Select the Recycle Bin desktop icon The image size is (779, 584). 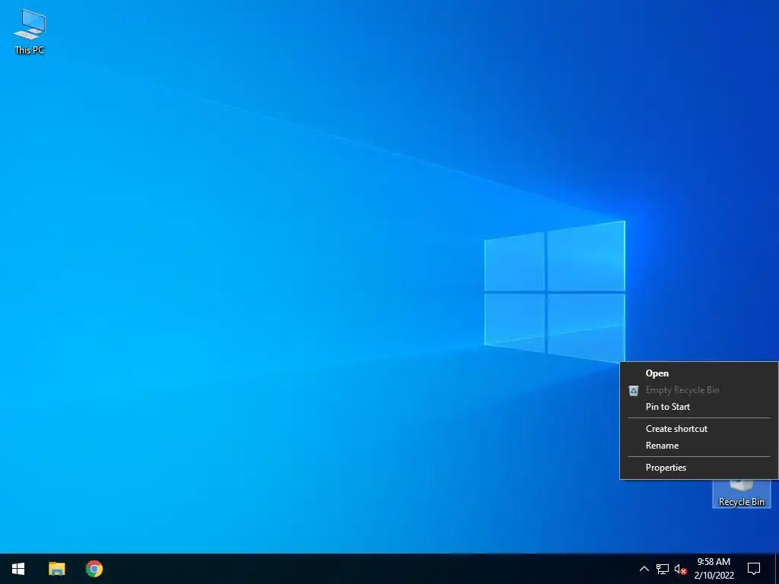click(741, 494)
